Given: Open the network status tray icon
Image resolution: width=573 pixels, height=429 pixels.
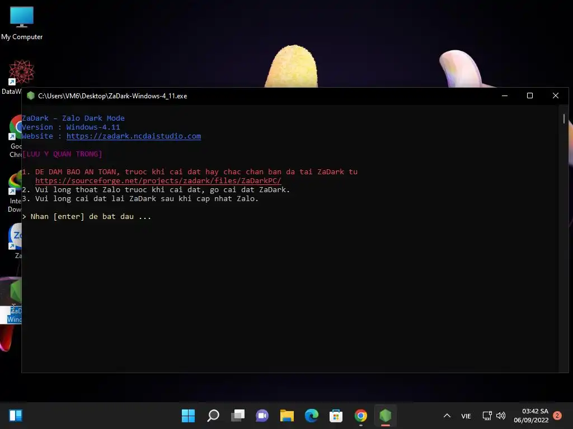Looking at the screenshot, I should click(487, 416).
